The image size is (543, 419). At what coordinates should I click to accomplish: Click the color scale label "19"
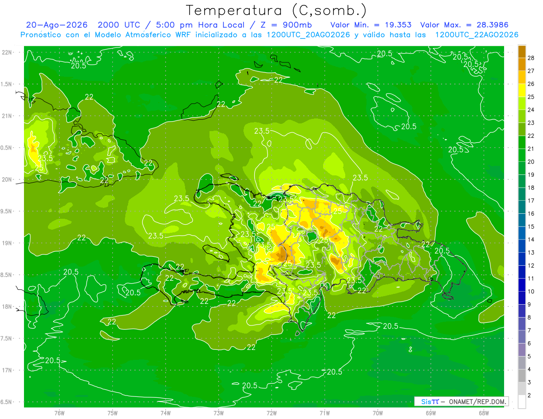point(531,174)
